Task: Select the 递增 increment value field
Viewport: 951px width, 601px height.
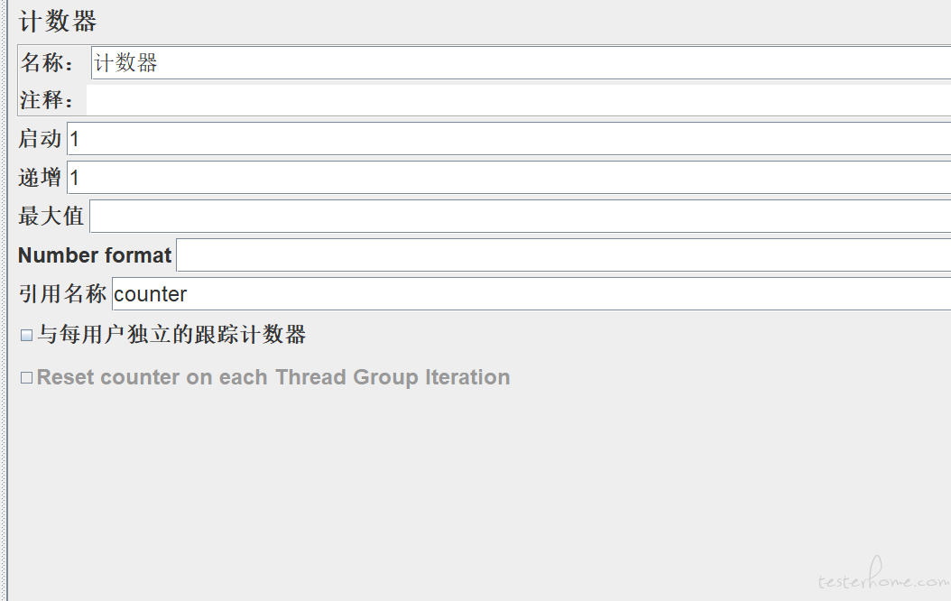Action: pyautogui.click(x=509, y=178)
